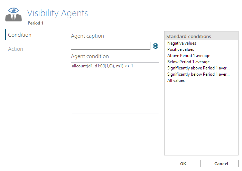This screenshot has width=242, height=171.
Task: Click the Agent caption label
Action: (87, 36)
